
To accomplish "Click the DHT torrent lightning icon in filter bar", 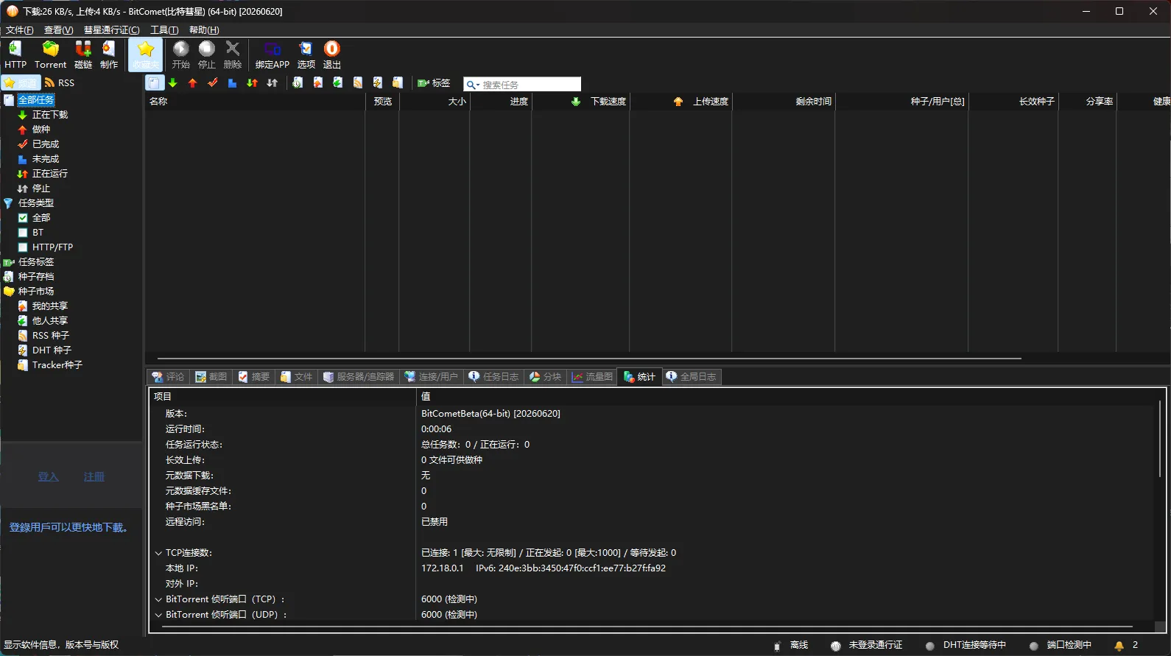I will 377,83.
